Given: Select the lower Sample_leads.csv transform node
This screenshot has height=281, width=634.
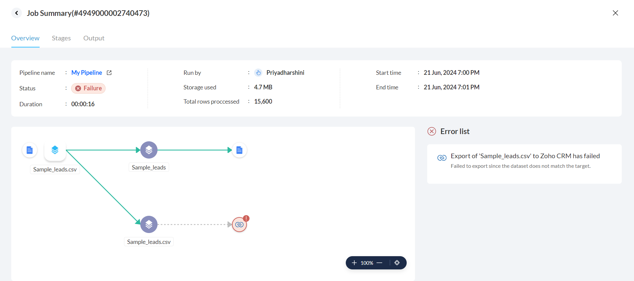Looking at the screenshot, I should pyautogui.click(x=149, y=224).
